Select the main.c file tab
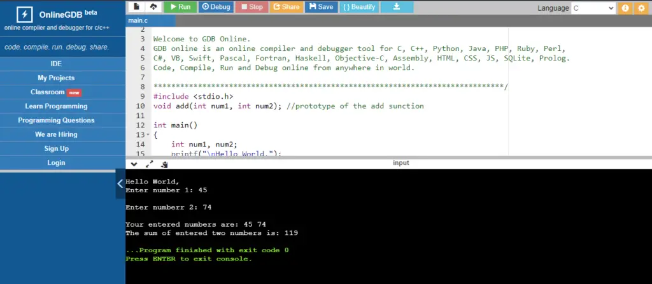This screenshot has width=652, height=284. [150, 20]
